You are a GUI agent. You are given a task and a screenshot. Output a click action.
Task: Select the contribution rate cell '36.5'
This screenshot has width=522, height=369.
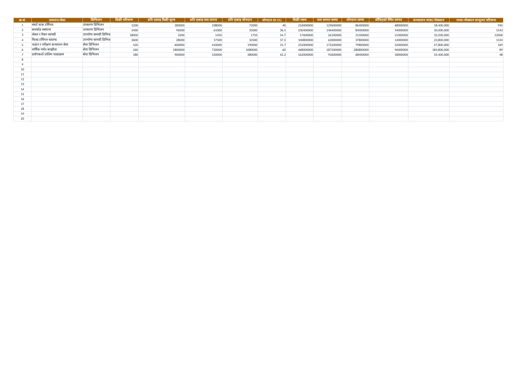point(272,30)
